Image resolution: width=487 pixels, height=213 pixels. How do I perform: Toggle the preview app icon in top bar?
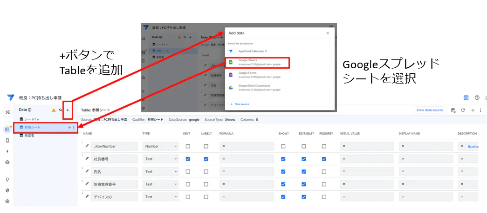(x=466, y=97)
